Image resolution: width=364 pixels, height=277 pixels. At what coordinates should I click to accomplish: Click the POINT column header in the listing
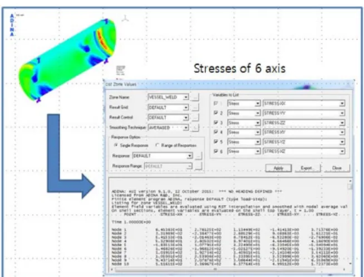point(130,214)
